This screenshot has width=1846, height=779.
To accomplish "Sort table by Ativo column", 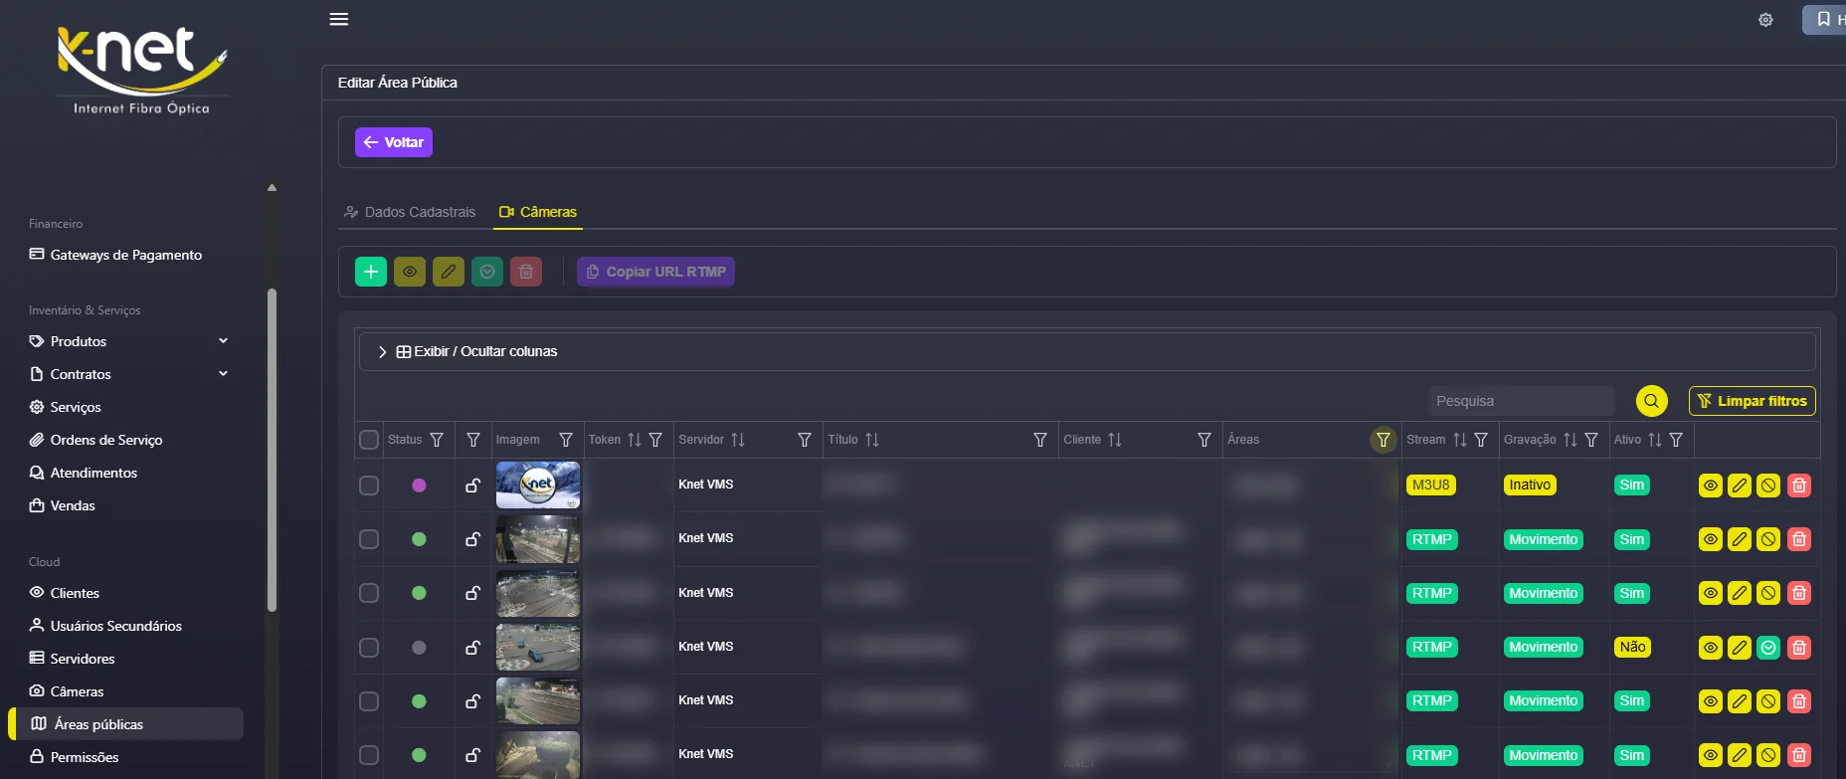I will tap(1655, 440).
